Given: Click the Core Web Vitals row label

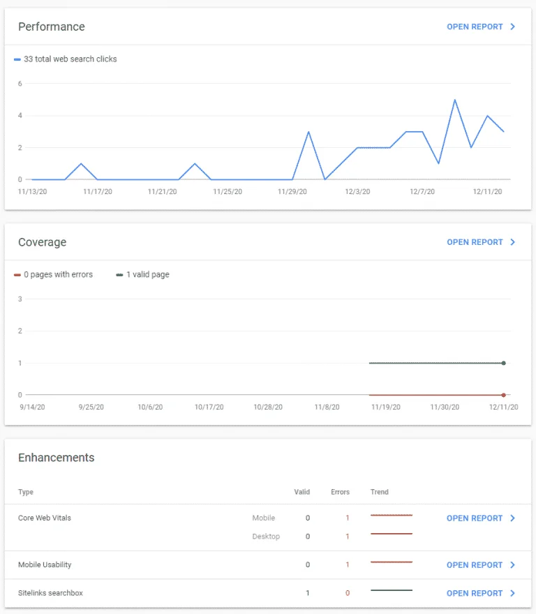Looking at the screenshot, I should tap(45, 518).
